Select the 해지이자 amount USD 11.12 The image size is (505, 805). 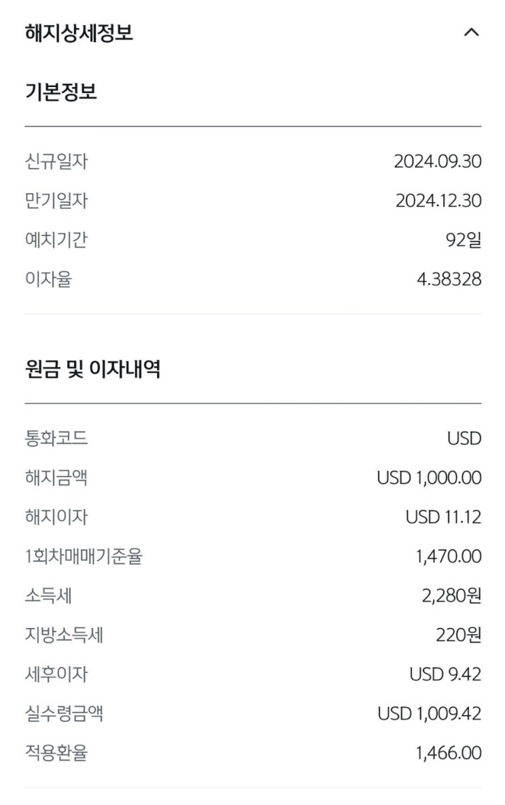[x=443, y=517]
